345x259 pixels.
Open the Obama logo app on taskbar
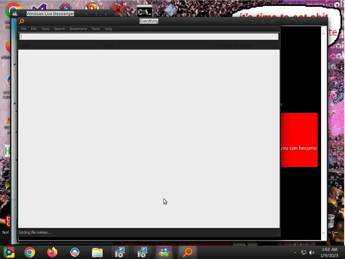tap(74, 252)
